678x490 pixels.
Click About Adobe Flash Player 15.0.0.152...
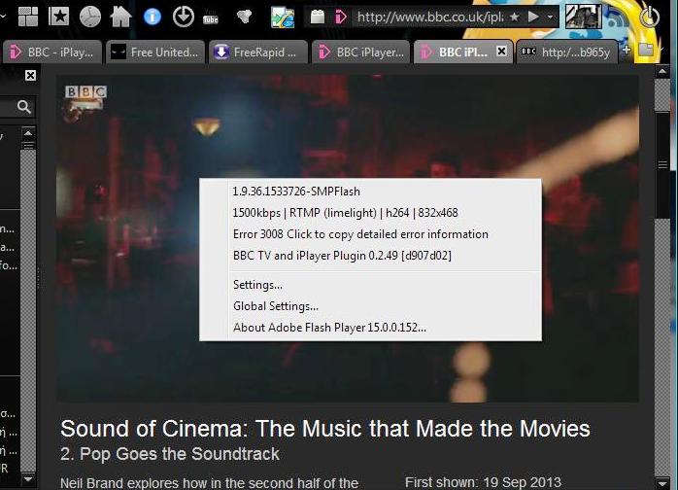click(329, 328)
